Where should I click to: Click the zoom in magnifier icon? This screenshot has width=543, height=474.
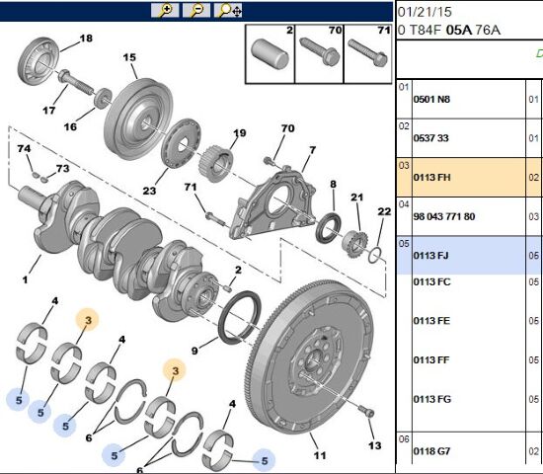[165, 10]
